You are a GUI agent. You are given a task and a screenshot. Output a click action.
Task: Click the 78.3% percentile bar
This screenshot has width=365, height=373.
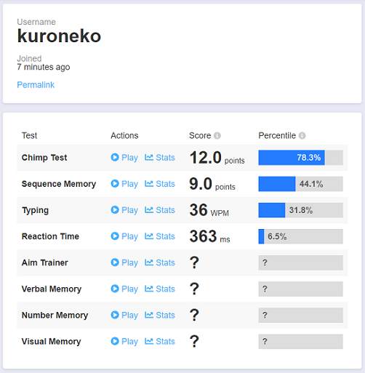click(300, 158)
